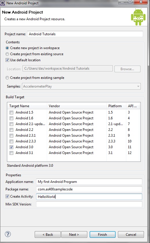Click the Target Name column header
This screenshot has width=150, height=243.
(x=27, y=106)
